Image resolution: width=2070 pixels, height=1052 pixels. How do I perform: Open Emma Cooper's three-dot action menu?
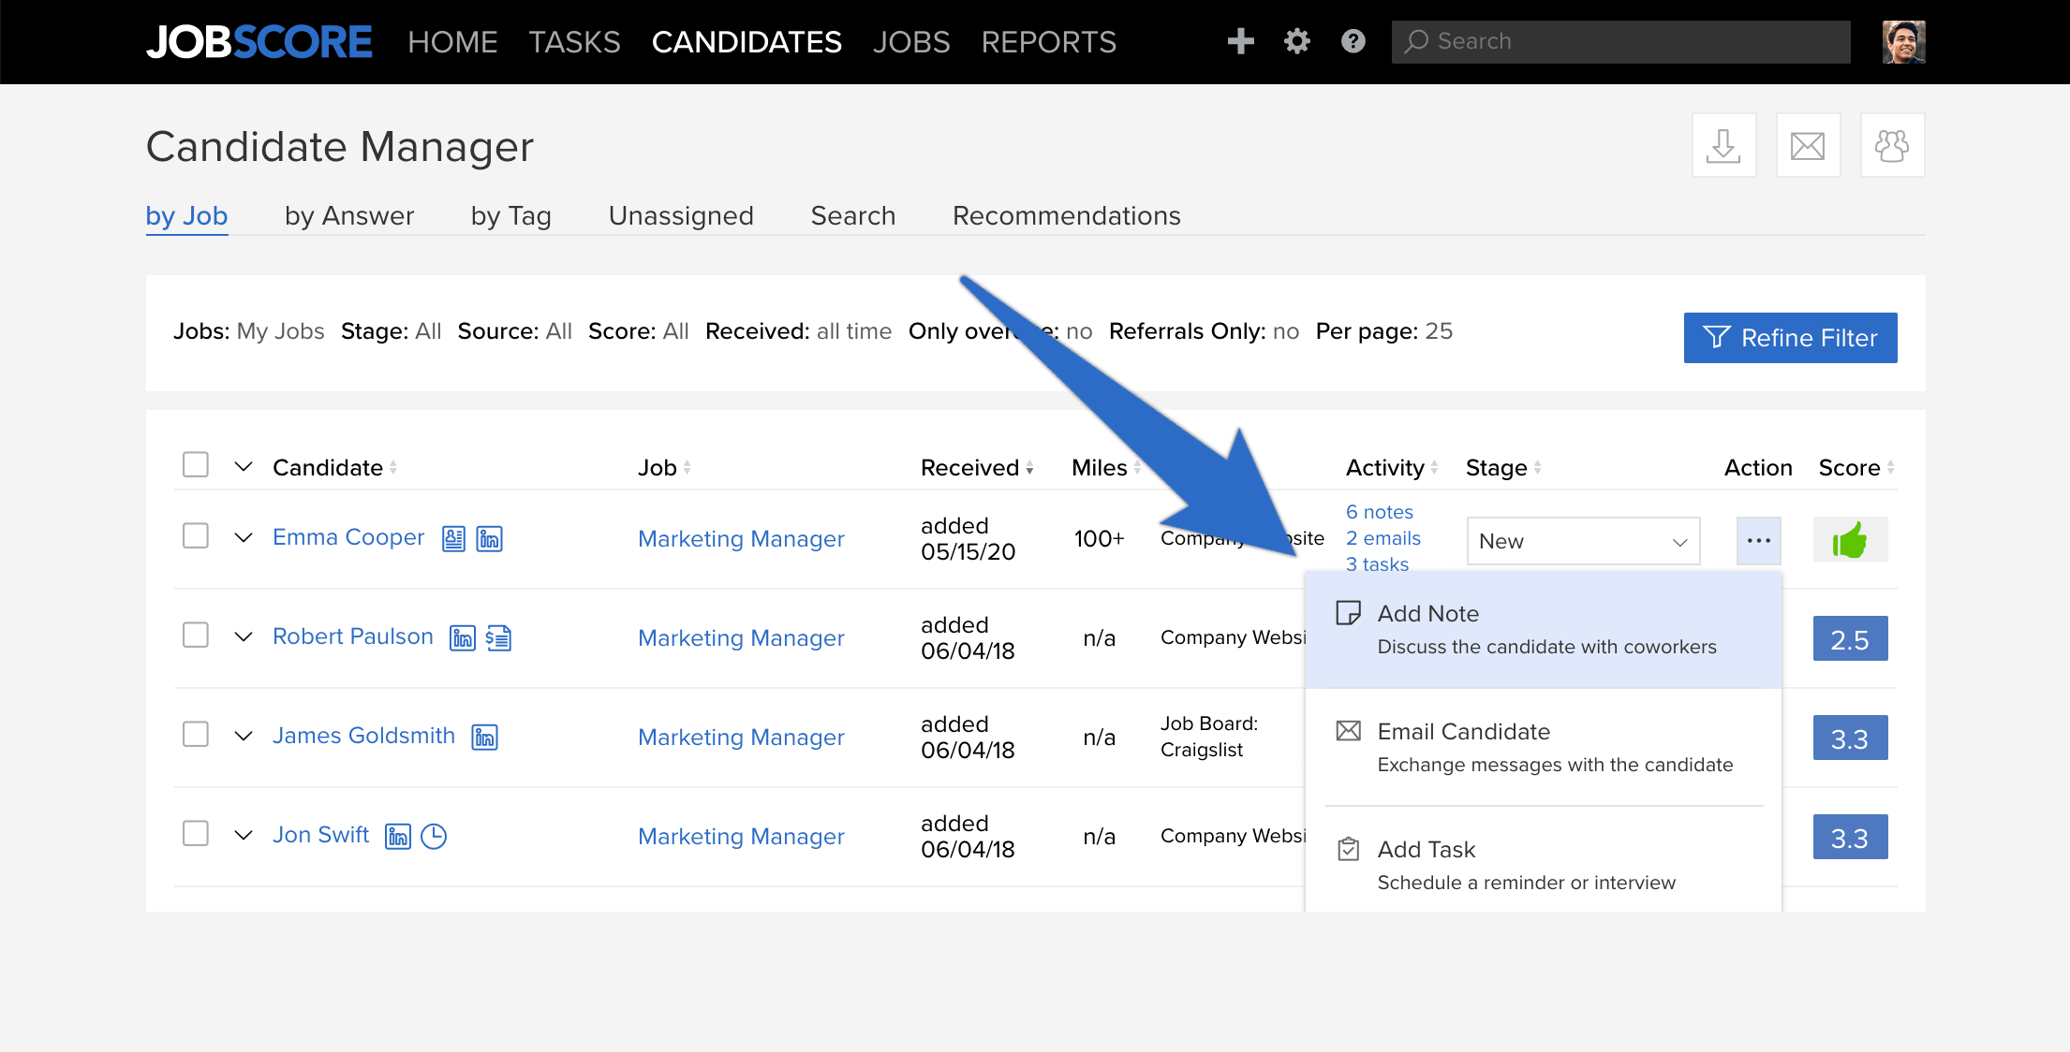pos(1758,540)
